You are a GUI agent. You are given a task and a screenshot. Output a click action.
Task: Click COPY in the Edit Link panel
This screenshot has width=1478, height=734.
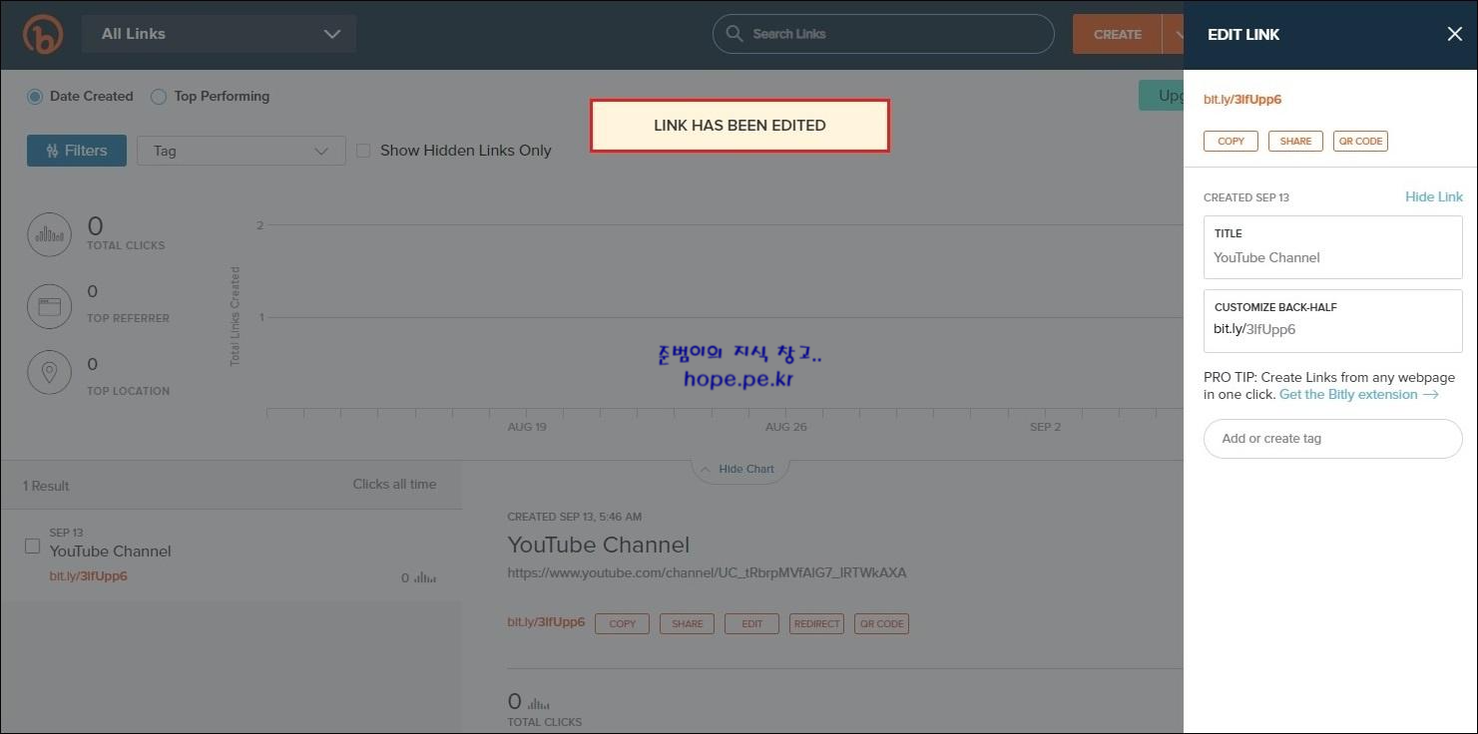pyautogui.click(x=1231, y=141)
